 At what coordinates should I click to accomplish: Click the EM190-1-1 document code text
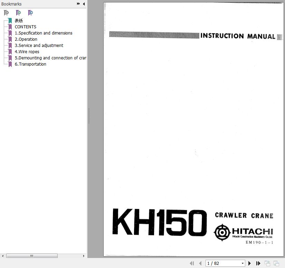tap(259, 242)
